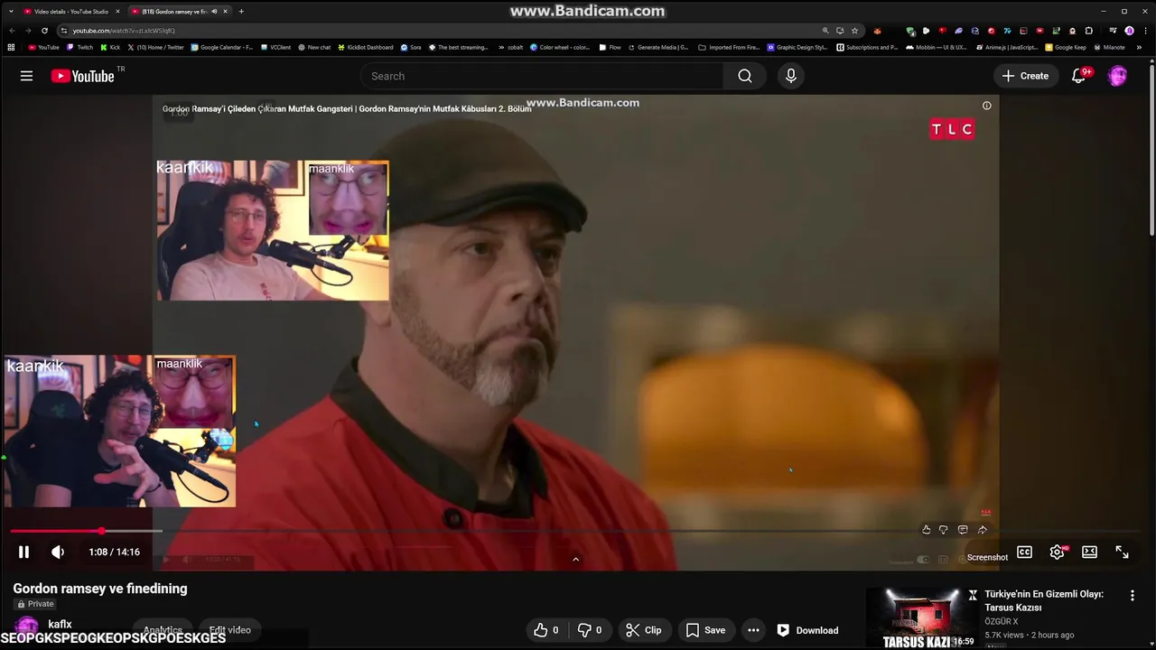
Task: Open the Chrome apps grid icon
Action: coord(11,47)
